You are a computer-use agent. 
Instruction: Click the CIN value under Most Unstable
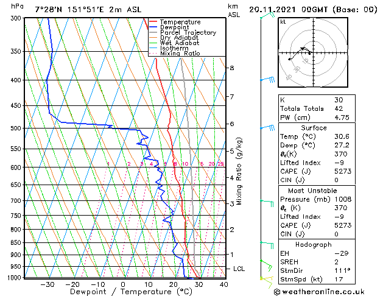coord(336,234)
